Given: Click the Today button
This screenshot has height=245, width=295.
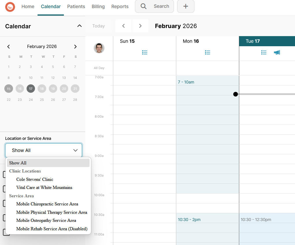Looking at the screenshot, I should (x=98, y=26).
